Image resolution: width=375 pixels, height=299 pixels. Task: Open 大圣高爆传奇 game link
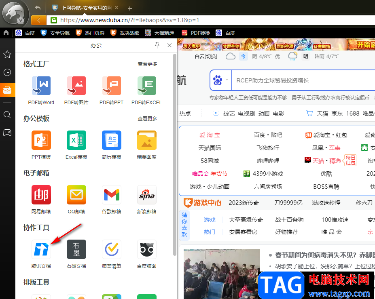click(246, 220)
